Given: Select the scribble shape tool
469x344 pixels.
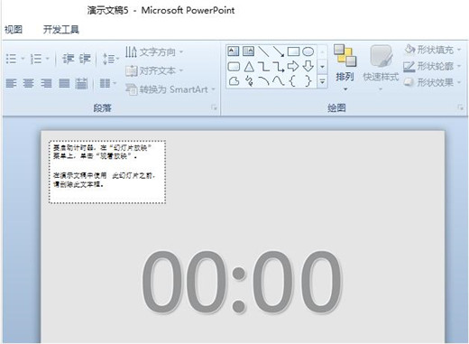Looking at the screenshot, I should point(249,81).
